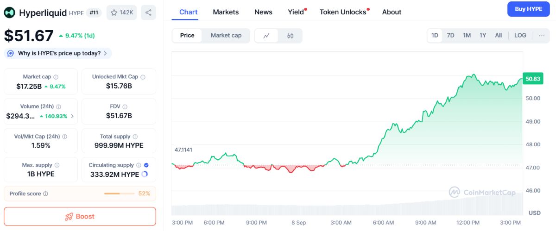Select the 1M time range
Screen dimensions: 556x231
point(467,36)
